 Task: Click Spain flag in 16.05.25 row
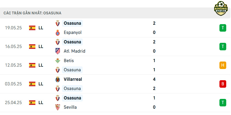32,47
